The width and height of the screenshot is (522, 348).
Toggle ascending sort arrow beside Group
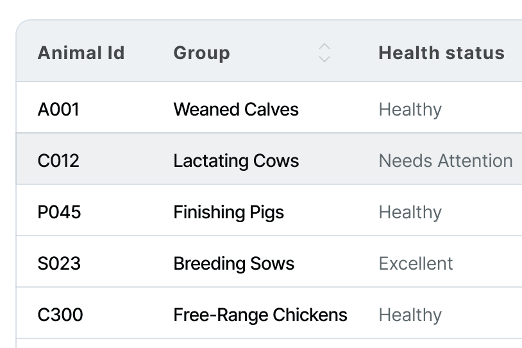(324, 47)
